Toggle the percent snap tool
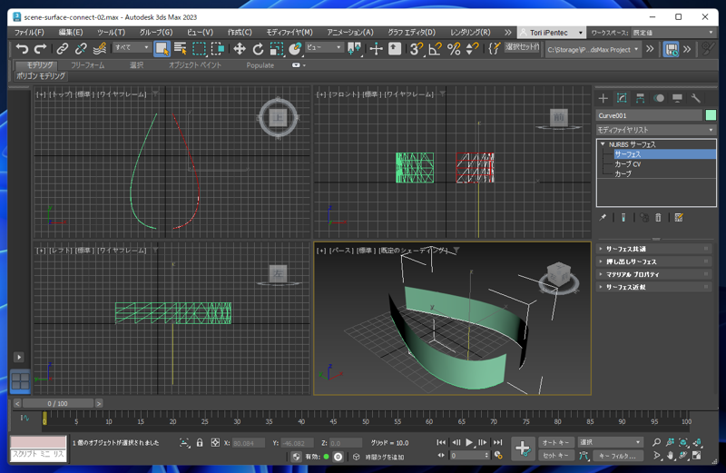The image size is (726, 473). [454, 49]
